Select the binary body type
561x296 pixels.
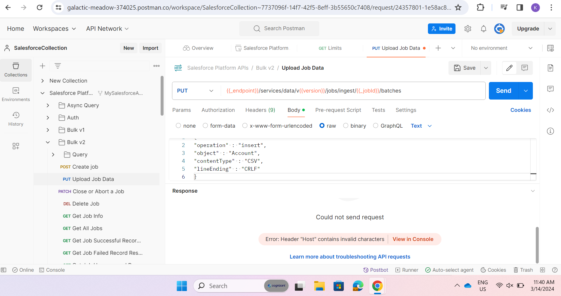(346, 126)
